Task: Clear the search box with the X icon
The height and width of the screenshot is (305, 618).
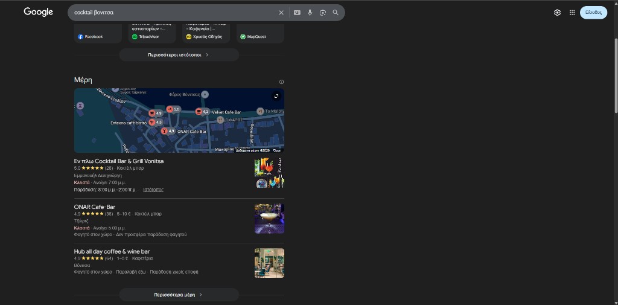Action: pos(281,13)
